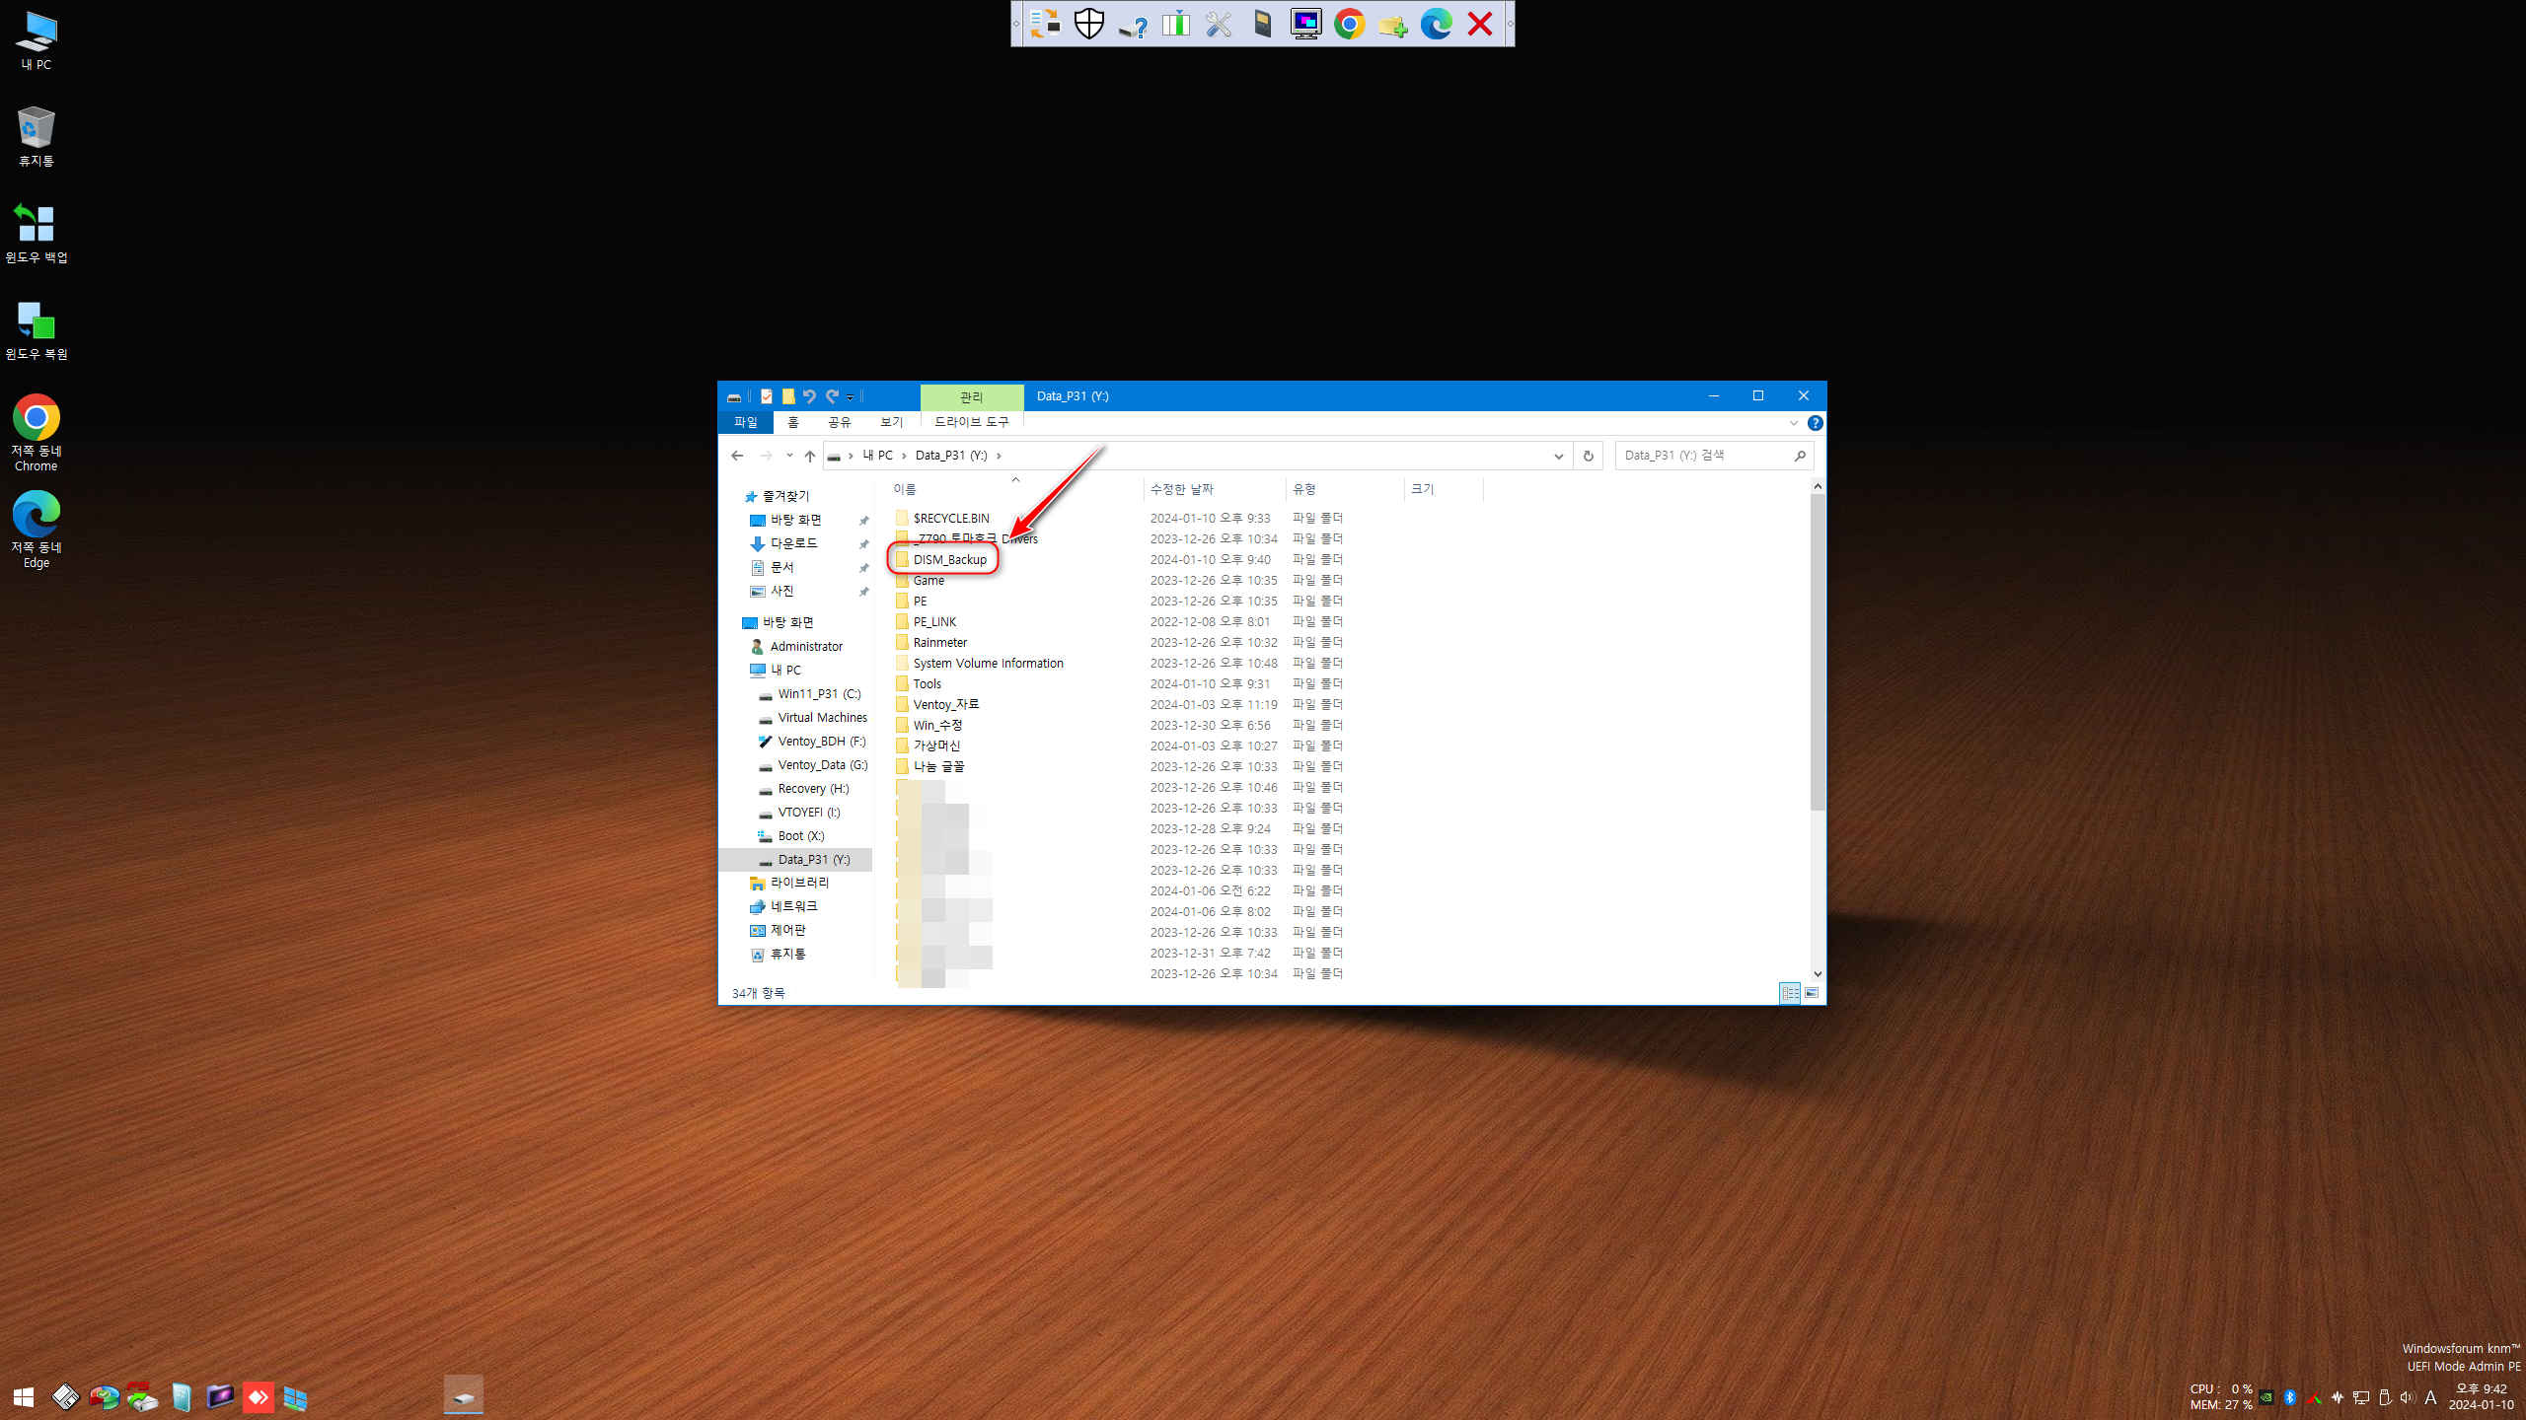
Task: Click the forward navigation arrow button
Action: click(765, 455)
